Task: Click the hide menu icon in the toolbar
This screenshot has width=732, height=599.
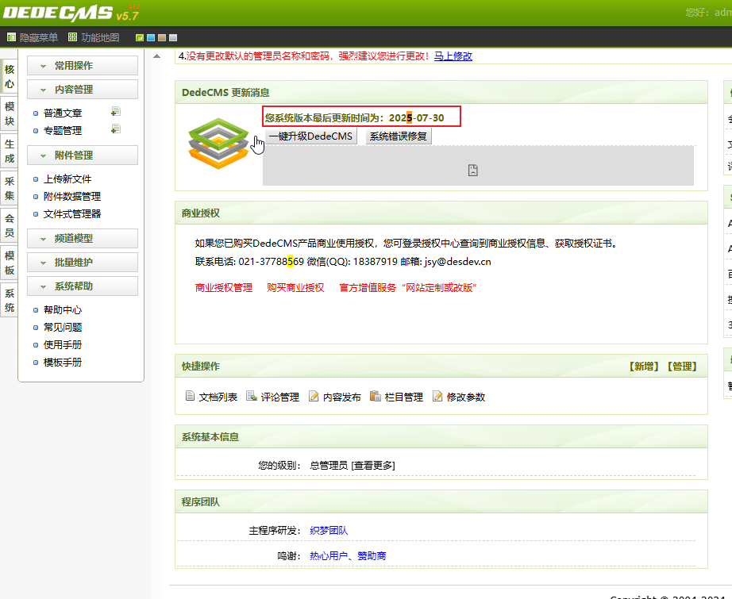Action: point(11,37)
